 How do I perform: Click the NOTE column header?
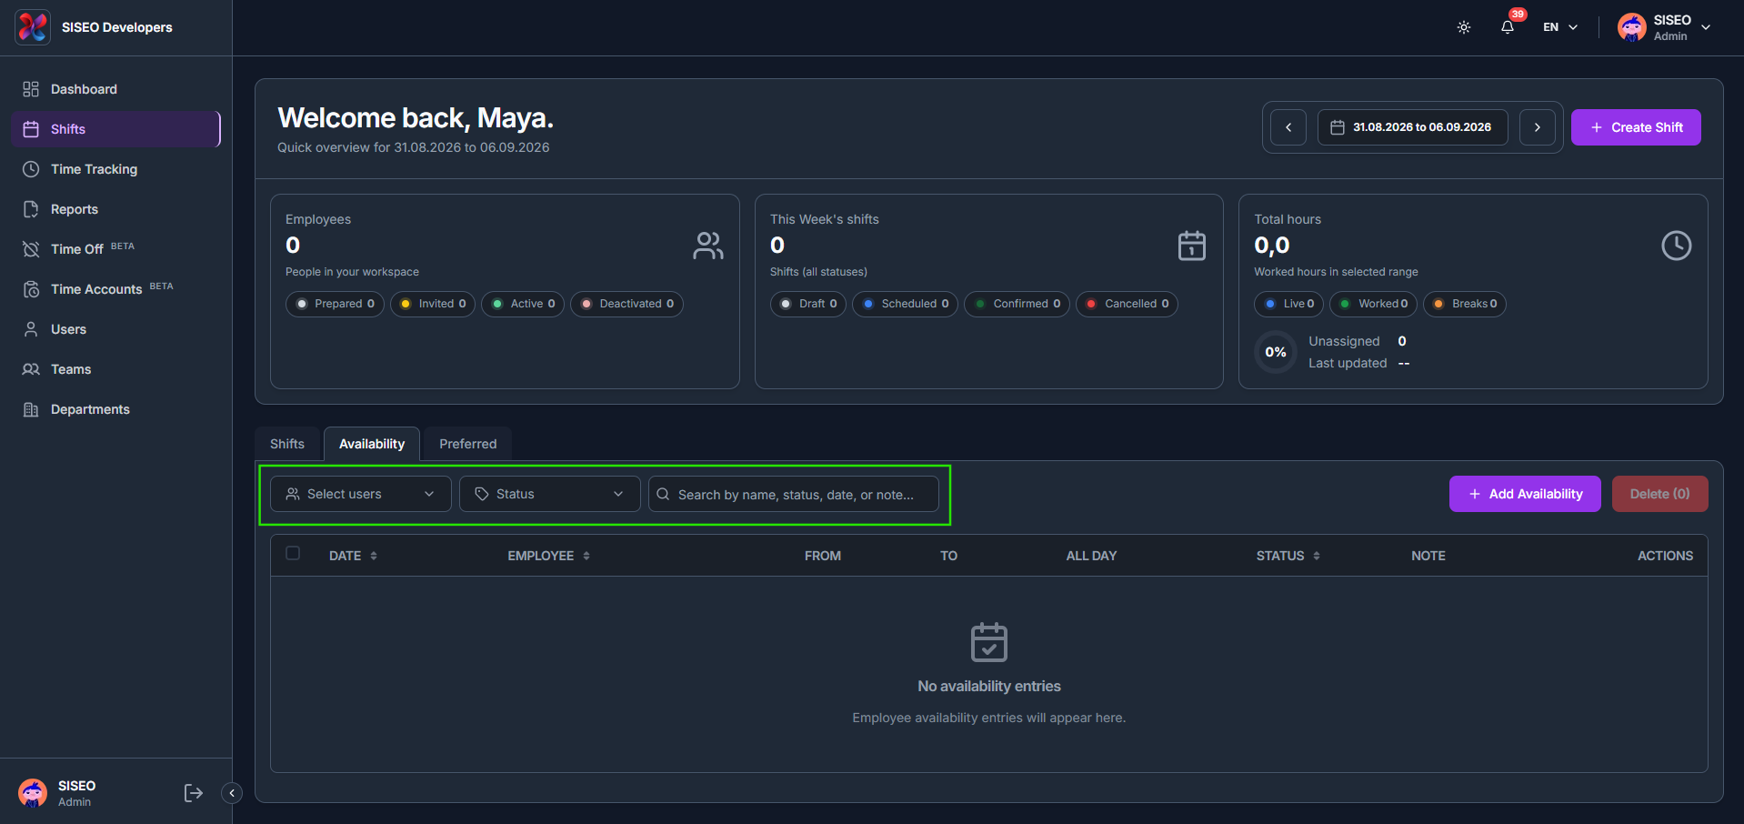1428,556
